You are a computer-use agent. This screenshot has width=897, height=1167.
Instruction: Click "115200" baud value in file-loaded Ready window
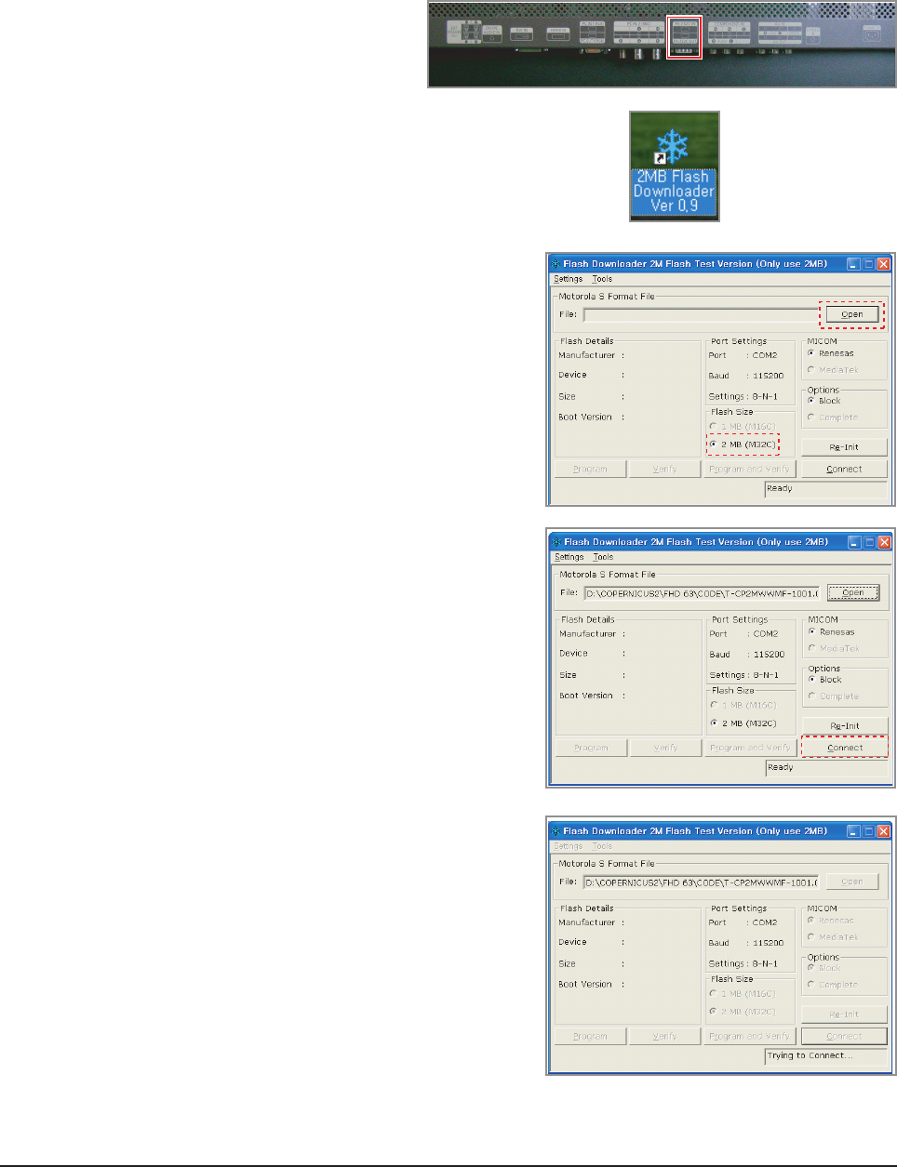[x=770, y=655]
